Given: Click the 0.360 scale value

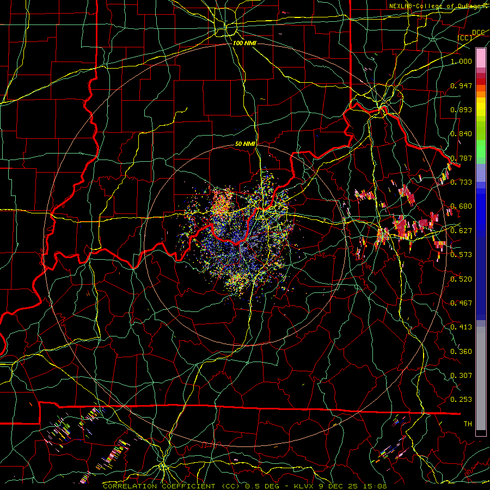Looking at the screenshot, I should pyautogui.click(x=461, y=351).
